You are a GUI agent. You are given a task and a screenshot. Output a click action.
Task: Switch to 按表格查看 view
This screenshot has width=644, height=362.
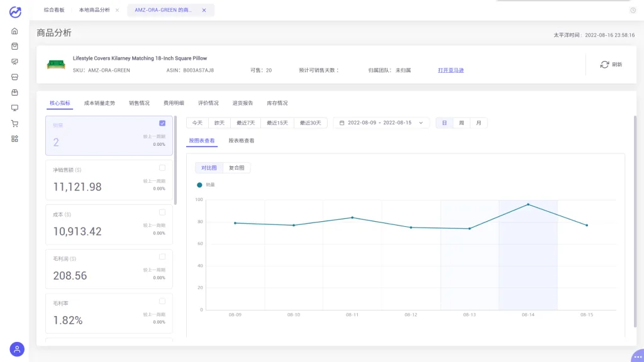click(241, 141)
